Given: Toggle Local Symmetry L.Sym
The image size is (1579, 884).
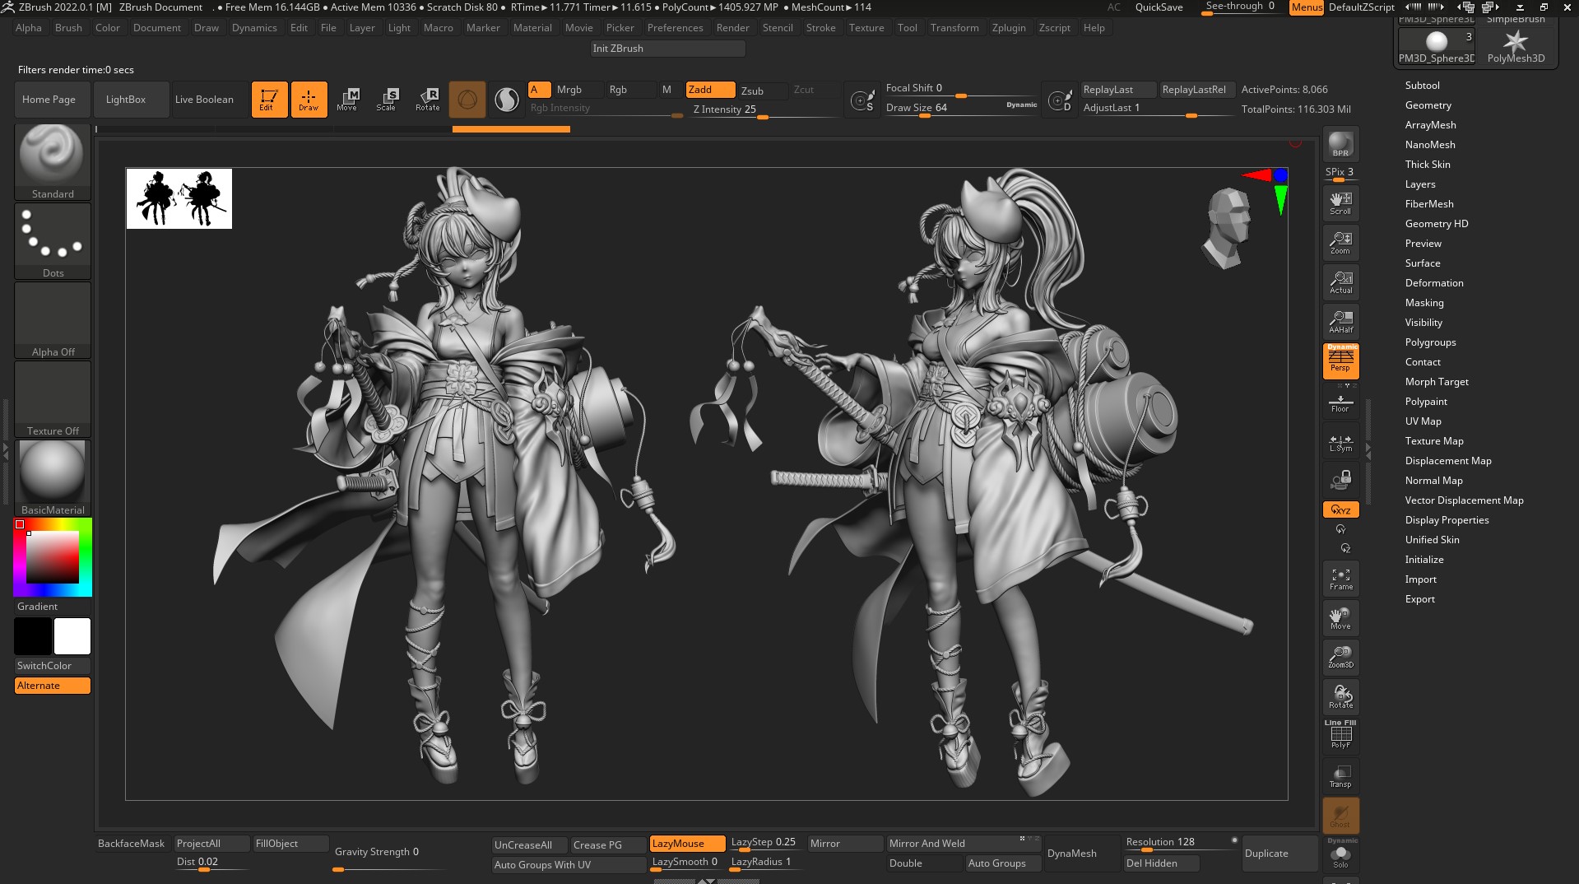Looking at the screenshot, I should click(x=1340, y=443).
